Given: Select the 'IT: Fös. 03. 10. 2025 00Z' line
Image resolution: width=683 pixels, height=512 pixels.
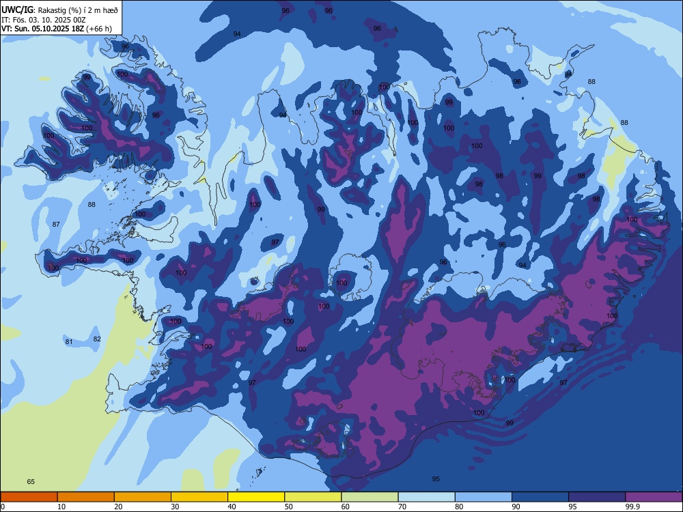Looking at the screenshot, I should click(44, 20).
